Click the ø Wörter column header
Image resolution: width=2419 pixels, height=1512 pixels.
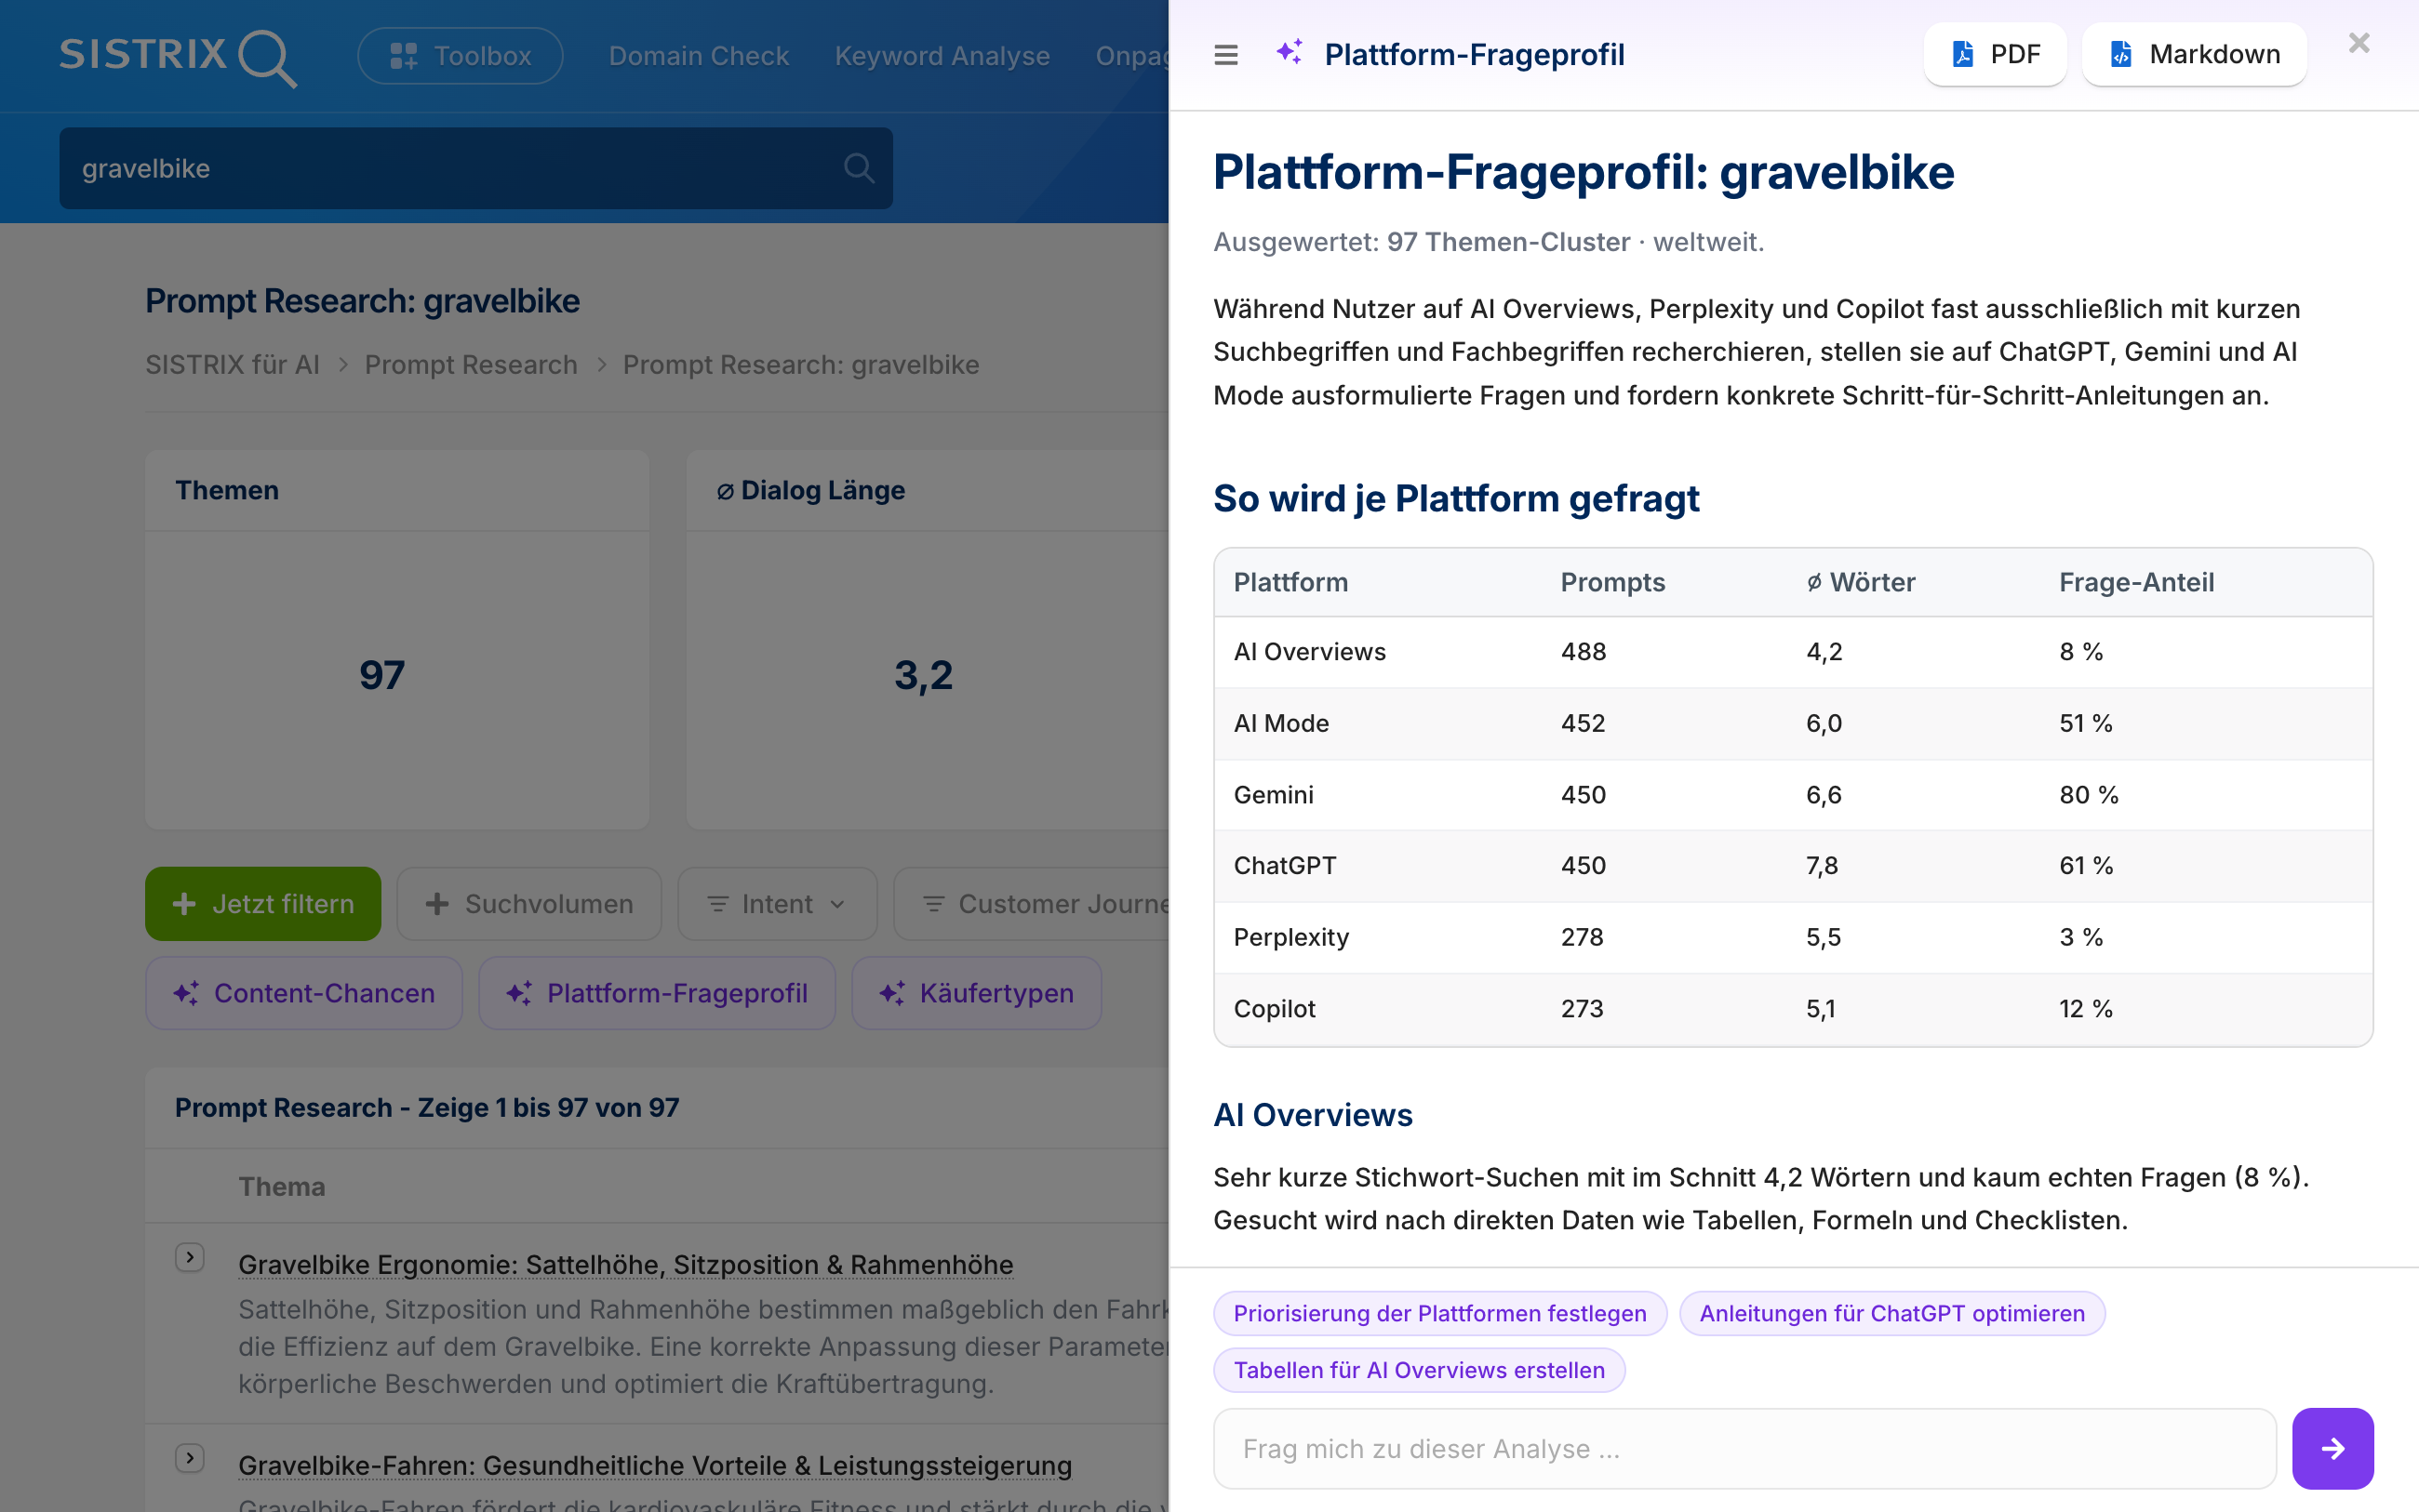tap(1861, 582)
